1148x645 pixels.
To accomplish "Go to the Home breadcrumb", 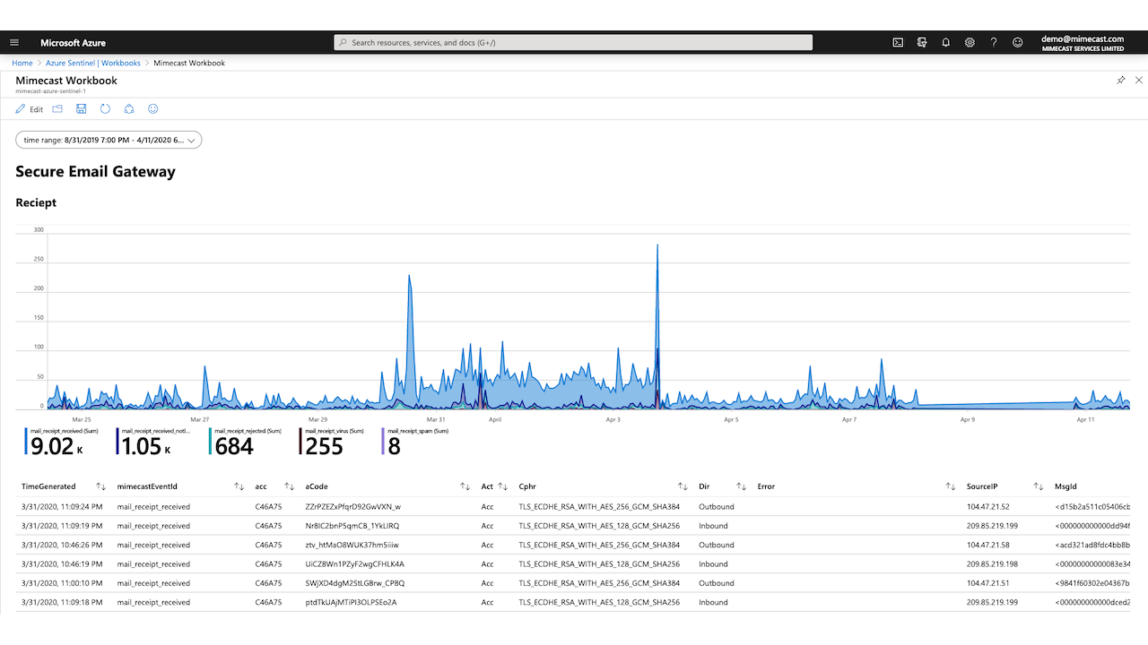I will tap(22, 63).
